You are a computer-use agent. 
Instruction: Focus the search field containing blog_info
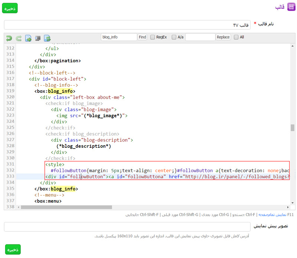pyautogui.click(x=119, y=37)
